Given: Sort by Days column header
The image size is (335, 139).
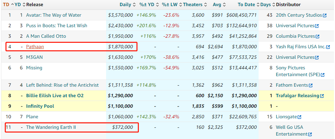Looking at the screenshot, I should 268,4.
